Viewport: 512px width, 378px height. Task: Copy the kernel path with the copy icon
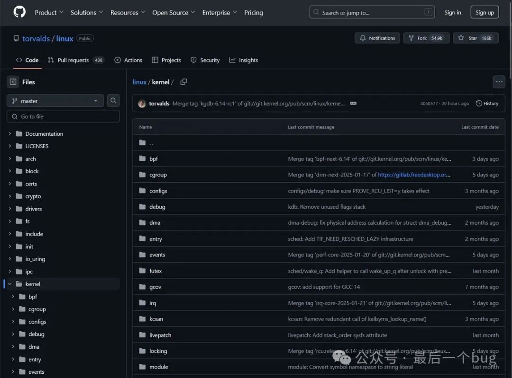coord(183,82)
